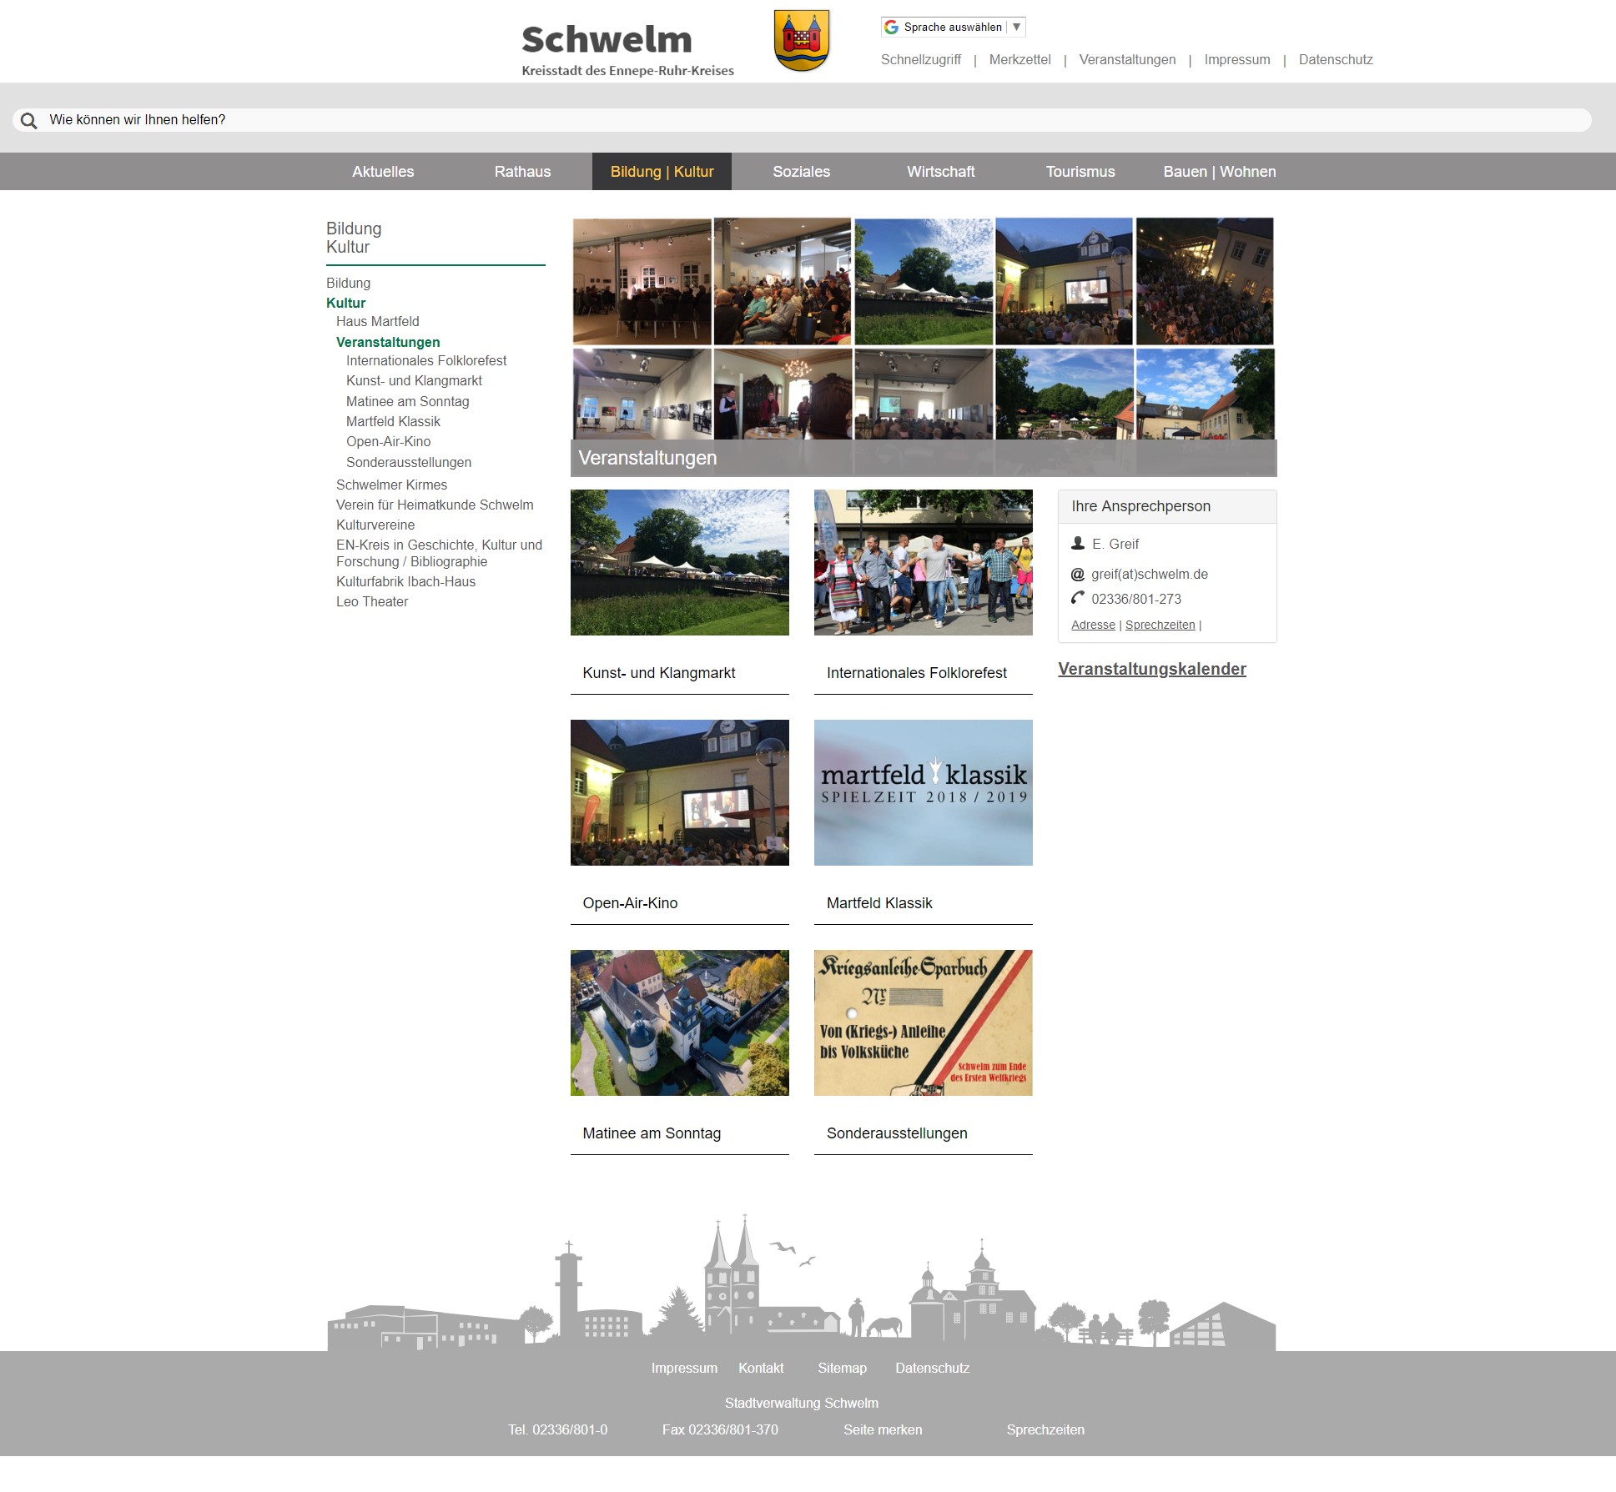
Task: Open the martfeld klassik image tile
Action: tap(923, 792)
